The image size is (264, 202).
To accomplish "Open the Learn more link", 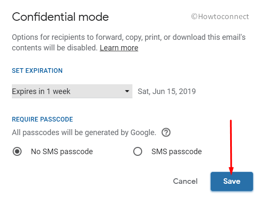I will (119, 48).
